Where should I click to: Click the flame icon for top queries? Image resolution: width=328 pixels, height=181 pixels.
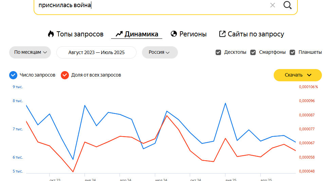click(x=51, y=34)
